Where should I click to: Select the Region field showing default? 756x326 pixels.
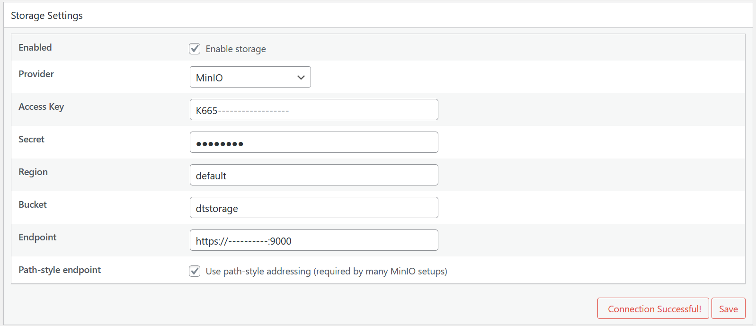(x=314, y=175)
